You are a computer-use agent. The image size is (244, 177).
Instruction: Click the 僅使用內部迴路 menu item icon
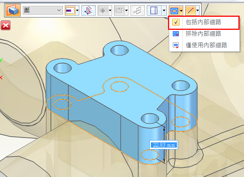click(x=176, y=45)
